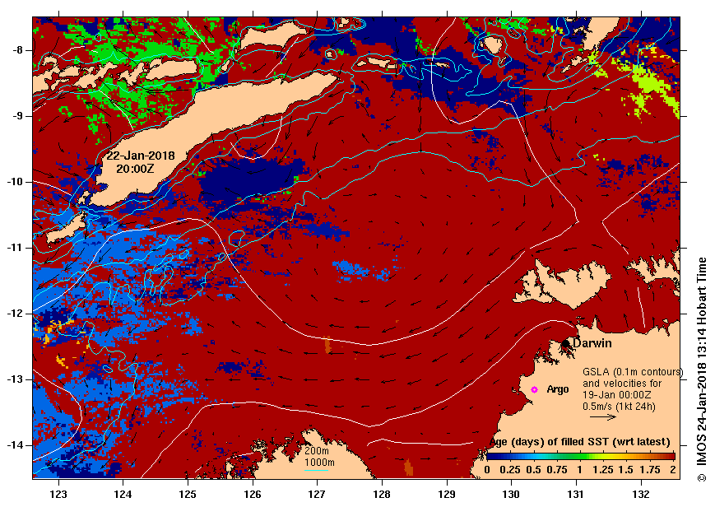Viewport: 715px width, 507px height.
Task: Click the GSLA (0.1m contours) text
Action: pos(633,372)
